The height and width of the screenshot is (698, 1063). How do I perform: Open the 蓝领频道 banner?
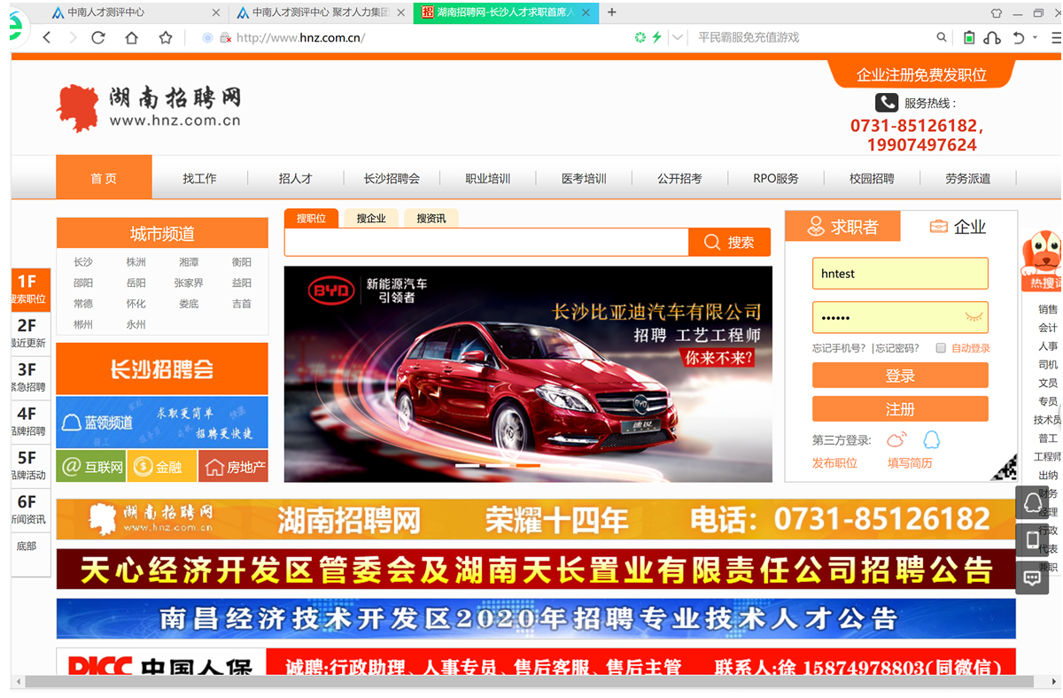click(x=162, y=423)
